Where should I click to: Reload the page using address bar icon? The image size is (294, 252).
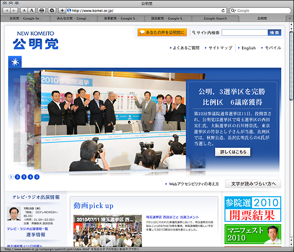coord(223,10)
